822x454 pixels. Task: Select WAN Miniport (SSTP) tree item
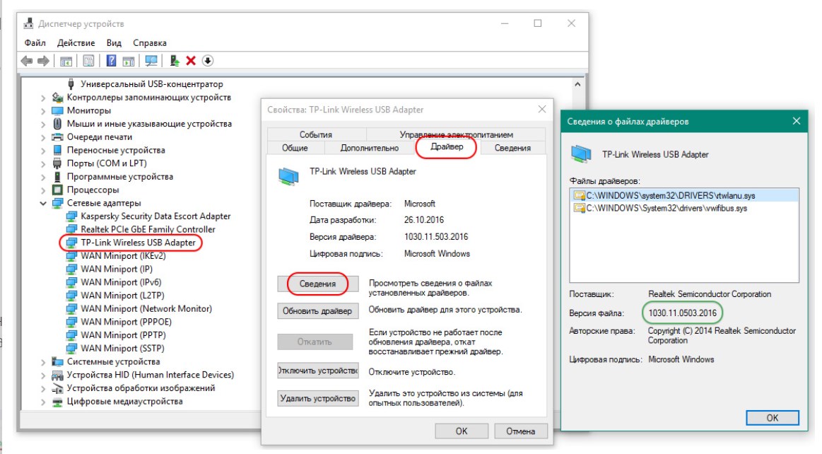122,348
